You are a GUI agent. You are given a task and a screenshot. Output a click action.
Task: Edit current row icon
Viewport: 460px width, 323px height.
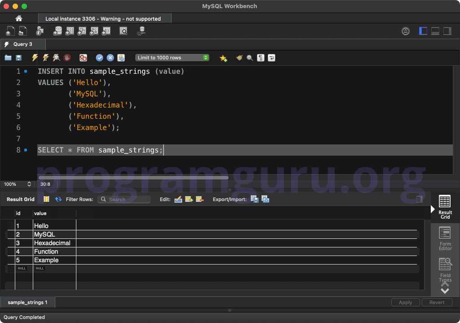coord(178,199)
